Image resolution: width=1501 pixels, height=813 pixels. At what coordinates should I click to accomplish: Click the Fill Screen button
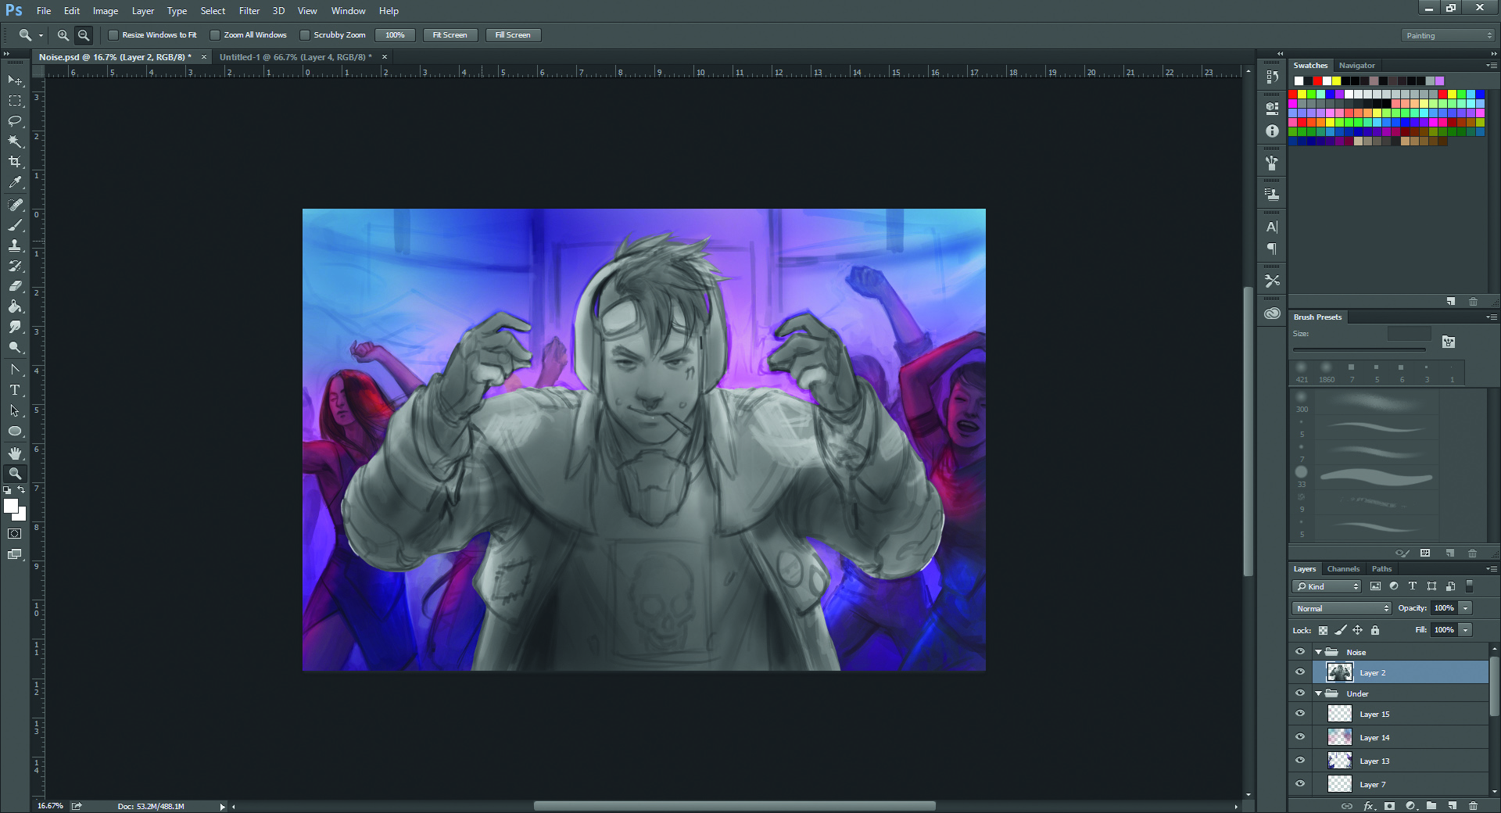(x=513, y=35)
